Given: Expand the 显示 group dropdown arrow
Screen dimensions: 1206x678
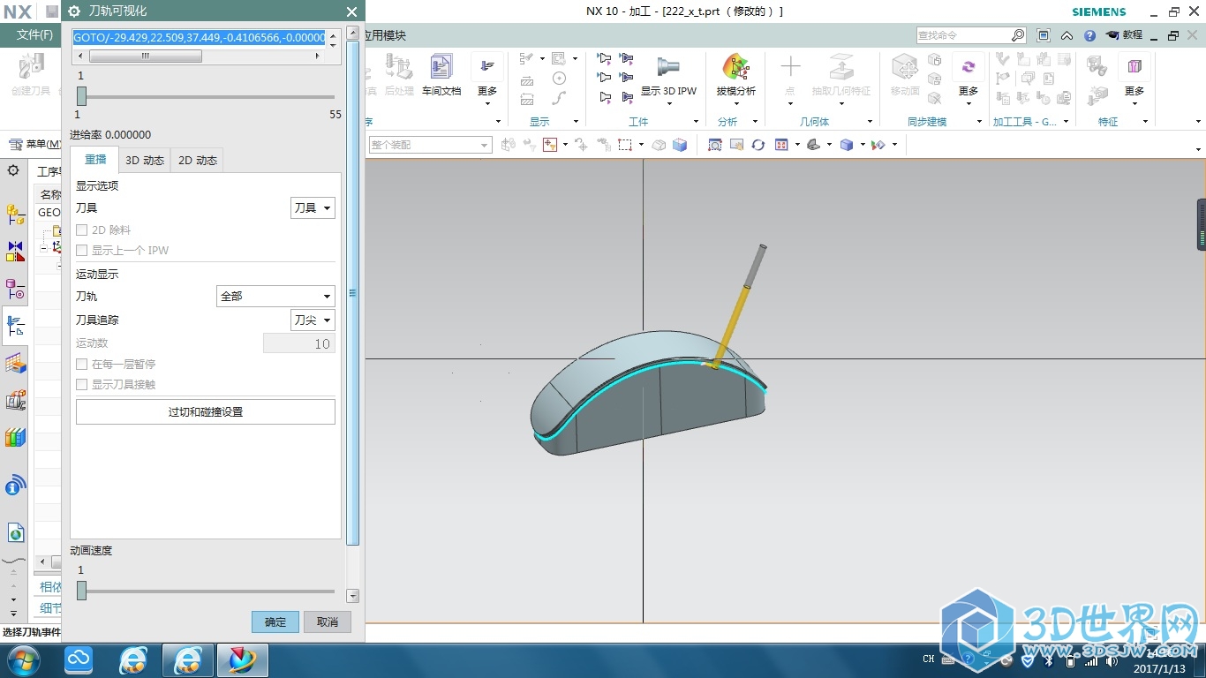Looking at the screenshot, I should click(576, 122).
